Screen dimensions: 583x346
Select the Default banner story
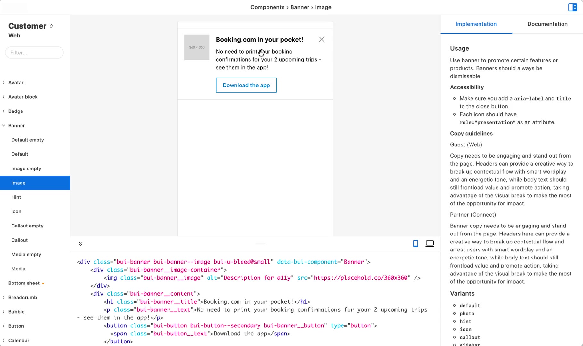20,154
